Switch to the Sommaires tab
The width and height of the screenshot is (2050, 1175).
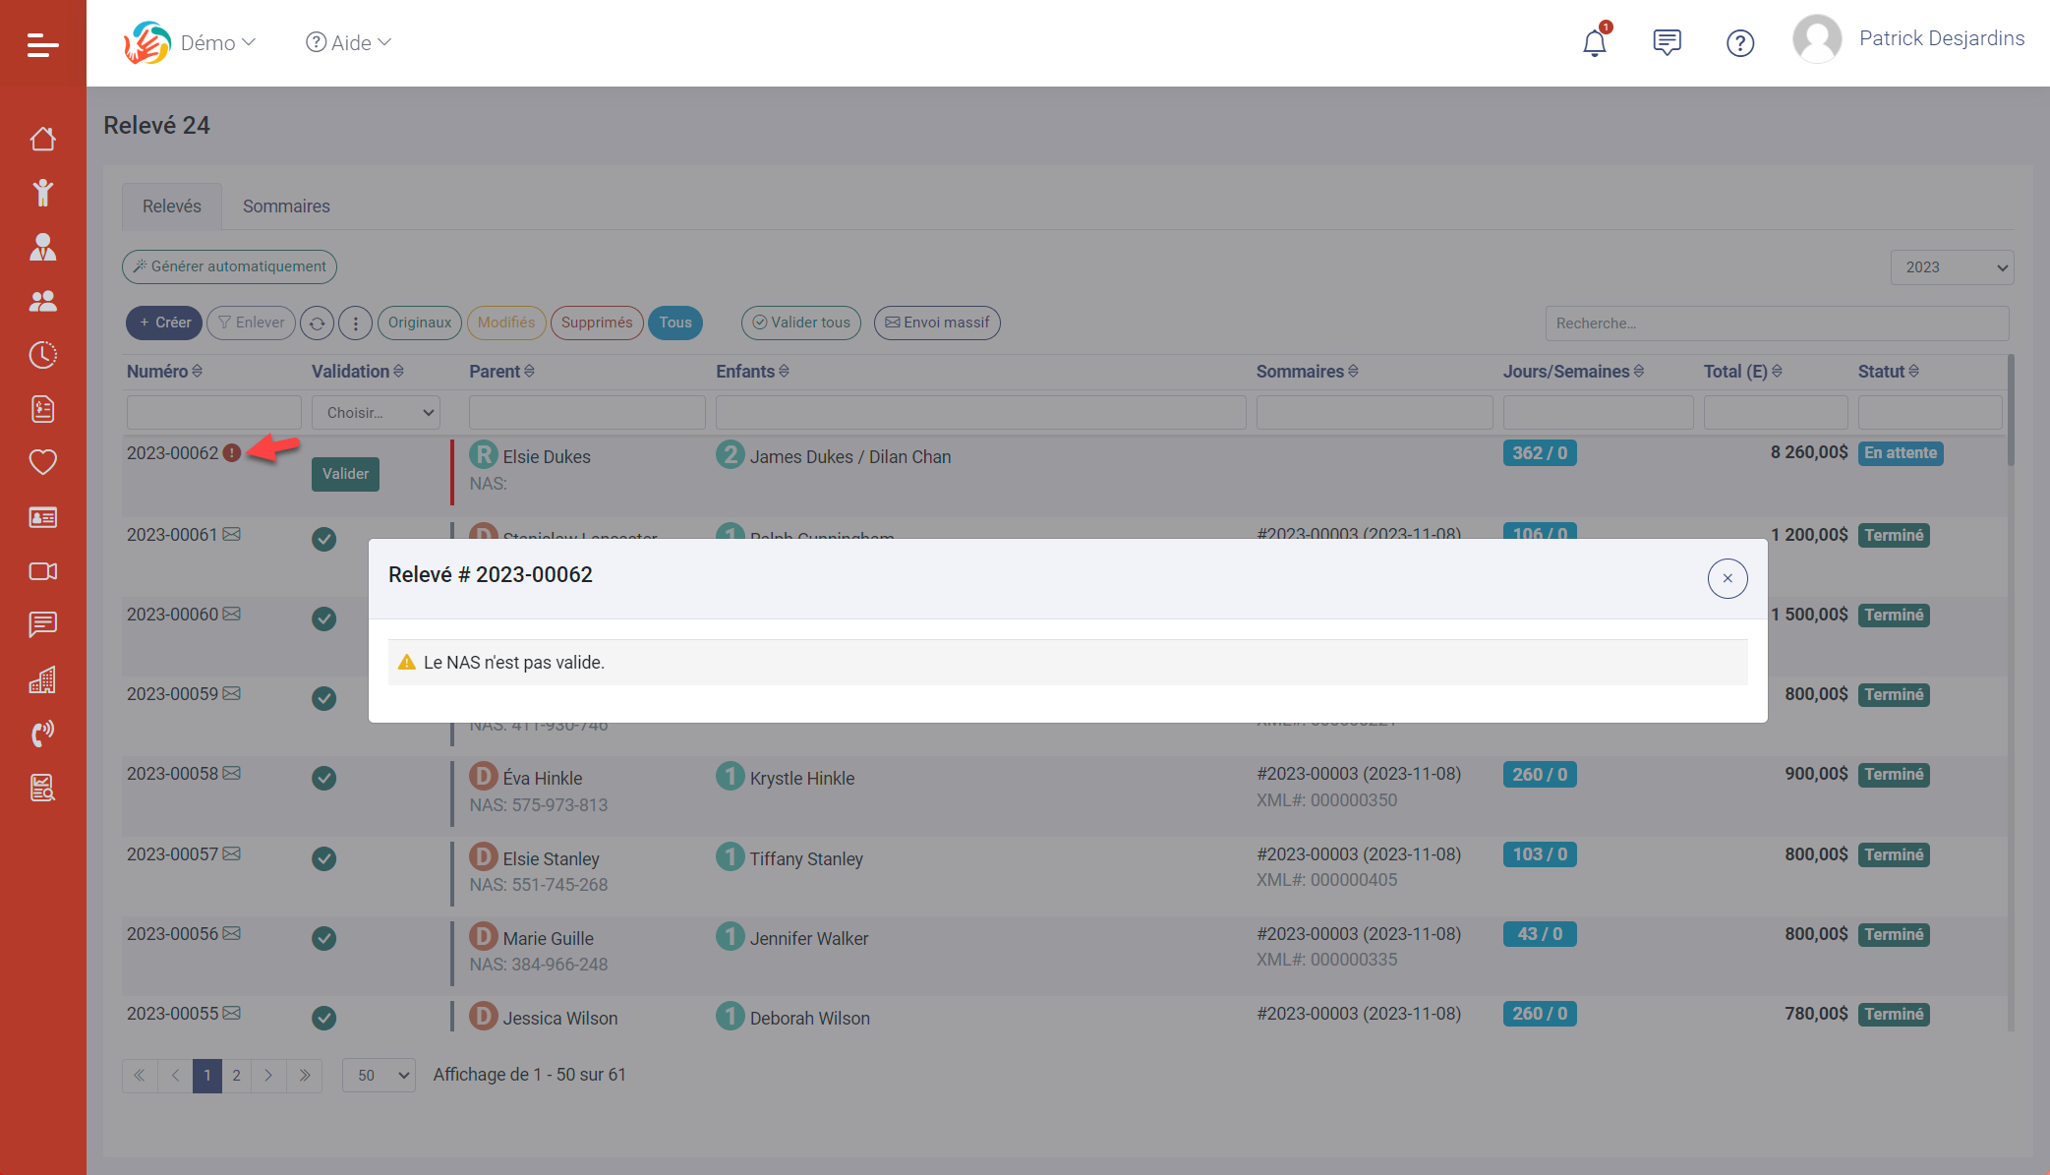(286, 206)
